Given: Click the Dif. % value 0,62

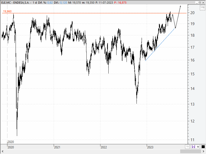Looking at the screenshot, I should tap(50, 3).
